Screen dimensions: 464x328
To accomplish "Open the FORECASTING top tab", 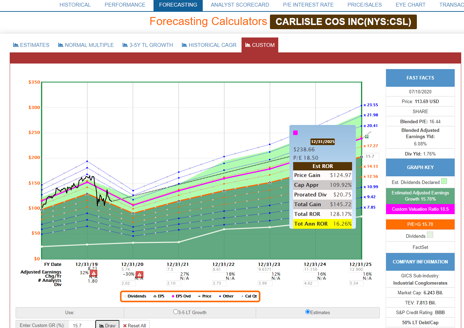I will pyautogui.click(x=178, y=5).
